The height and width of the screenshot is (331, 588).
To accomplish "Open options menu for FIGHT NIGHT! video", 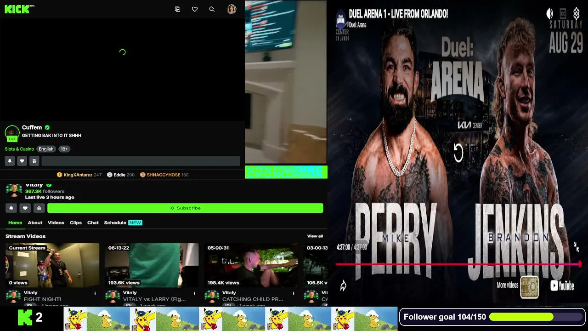I will point(95,293).
